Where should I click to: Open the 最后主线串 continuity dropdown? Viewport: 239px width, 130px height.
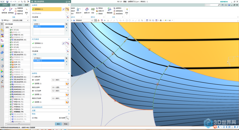coord(60,87)
